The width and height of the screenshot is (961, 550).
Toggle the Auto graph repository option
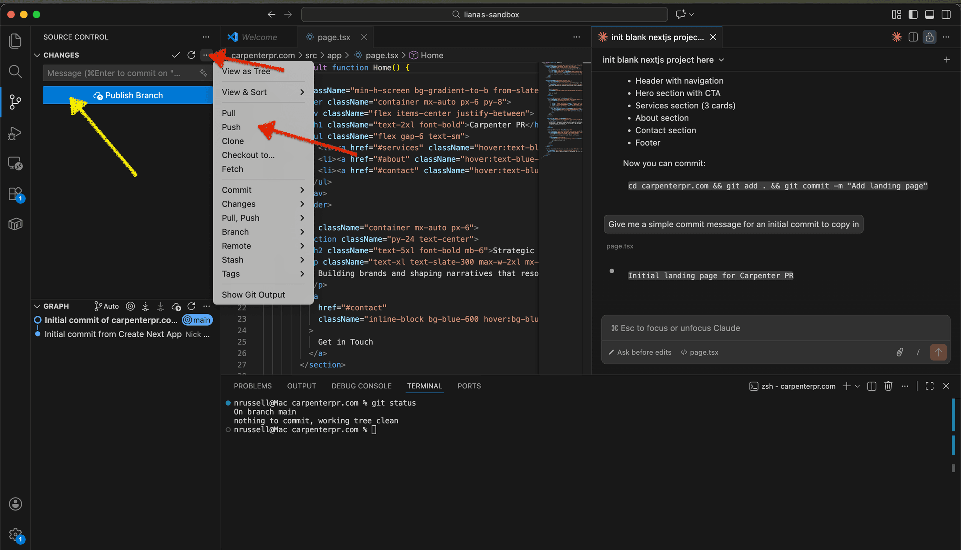pyautogui.click(x=106, y=306)
